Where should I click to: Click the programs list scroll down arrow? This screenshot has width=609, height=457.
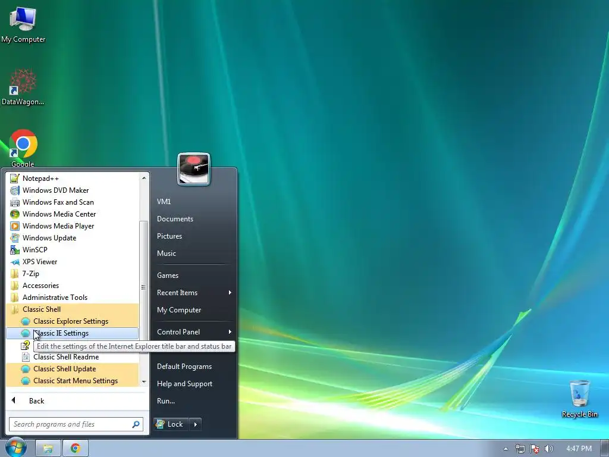pyautogui.click(x=144, y=381)
